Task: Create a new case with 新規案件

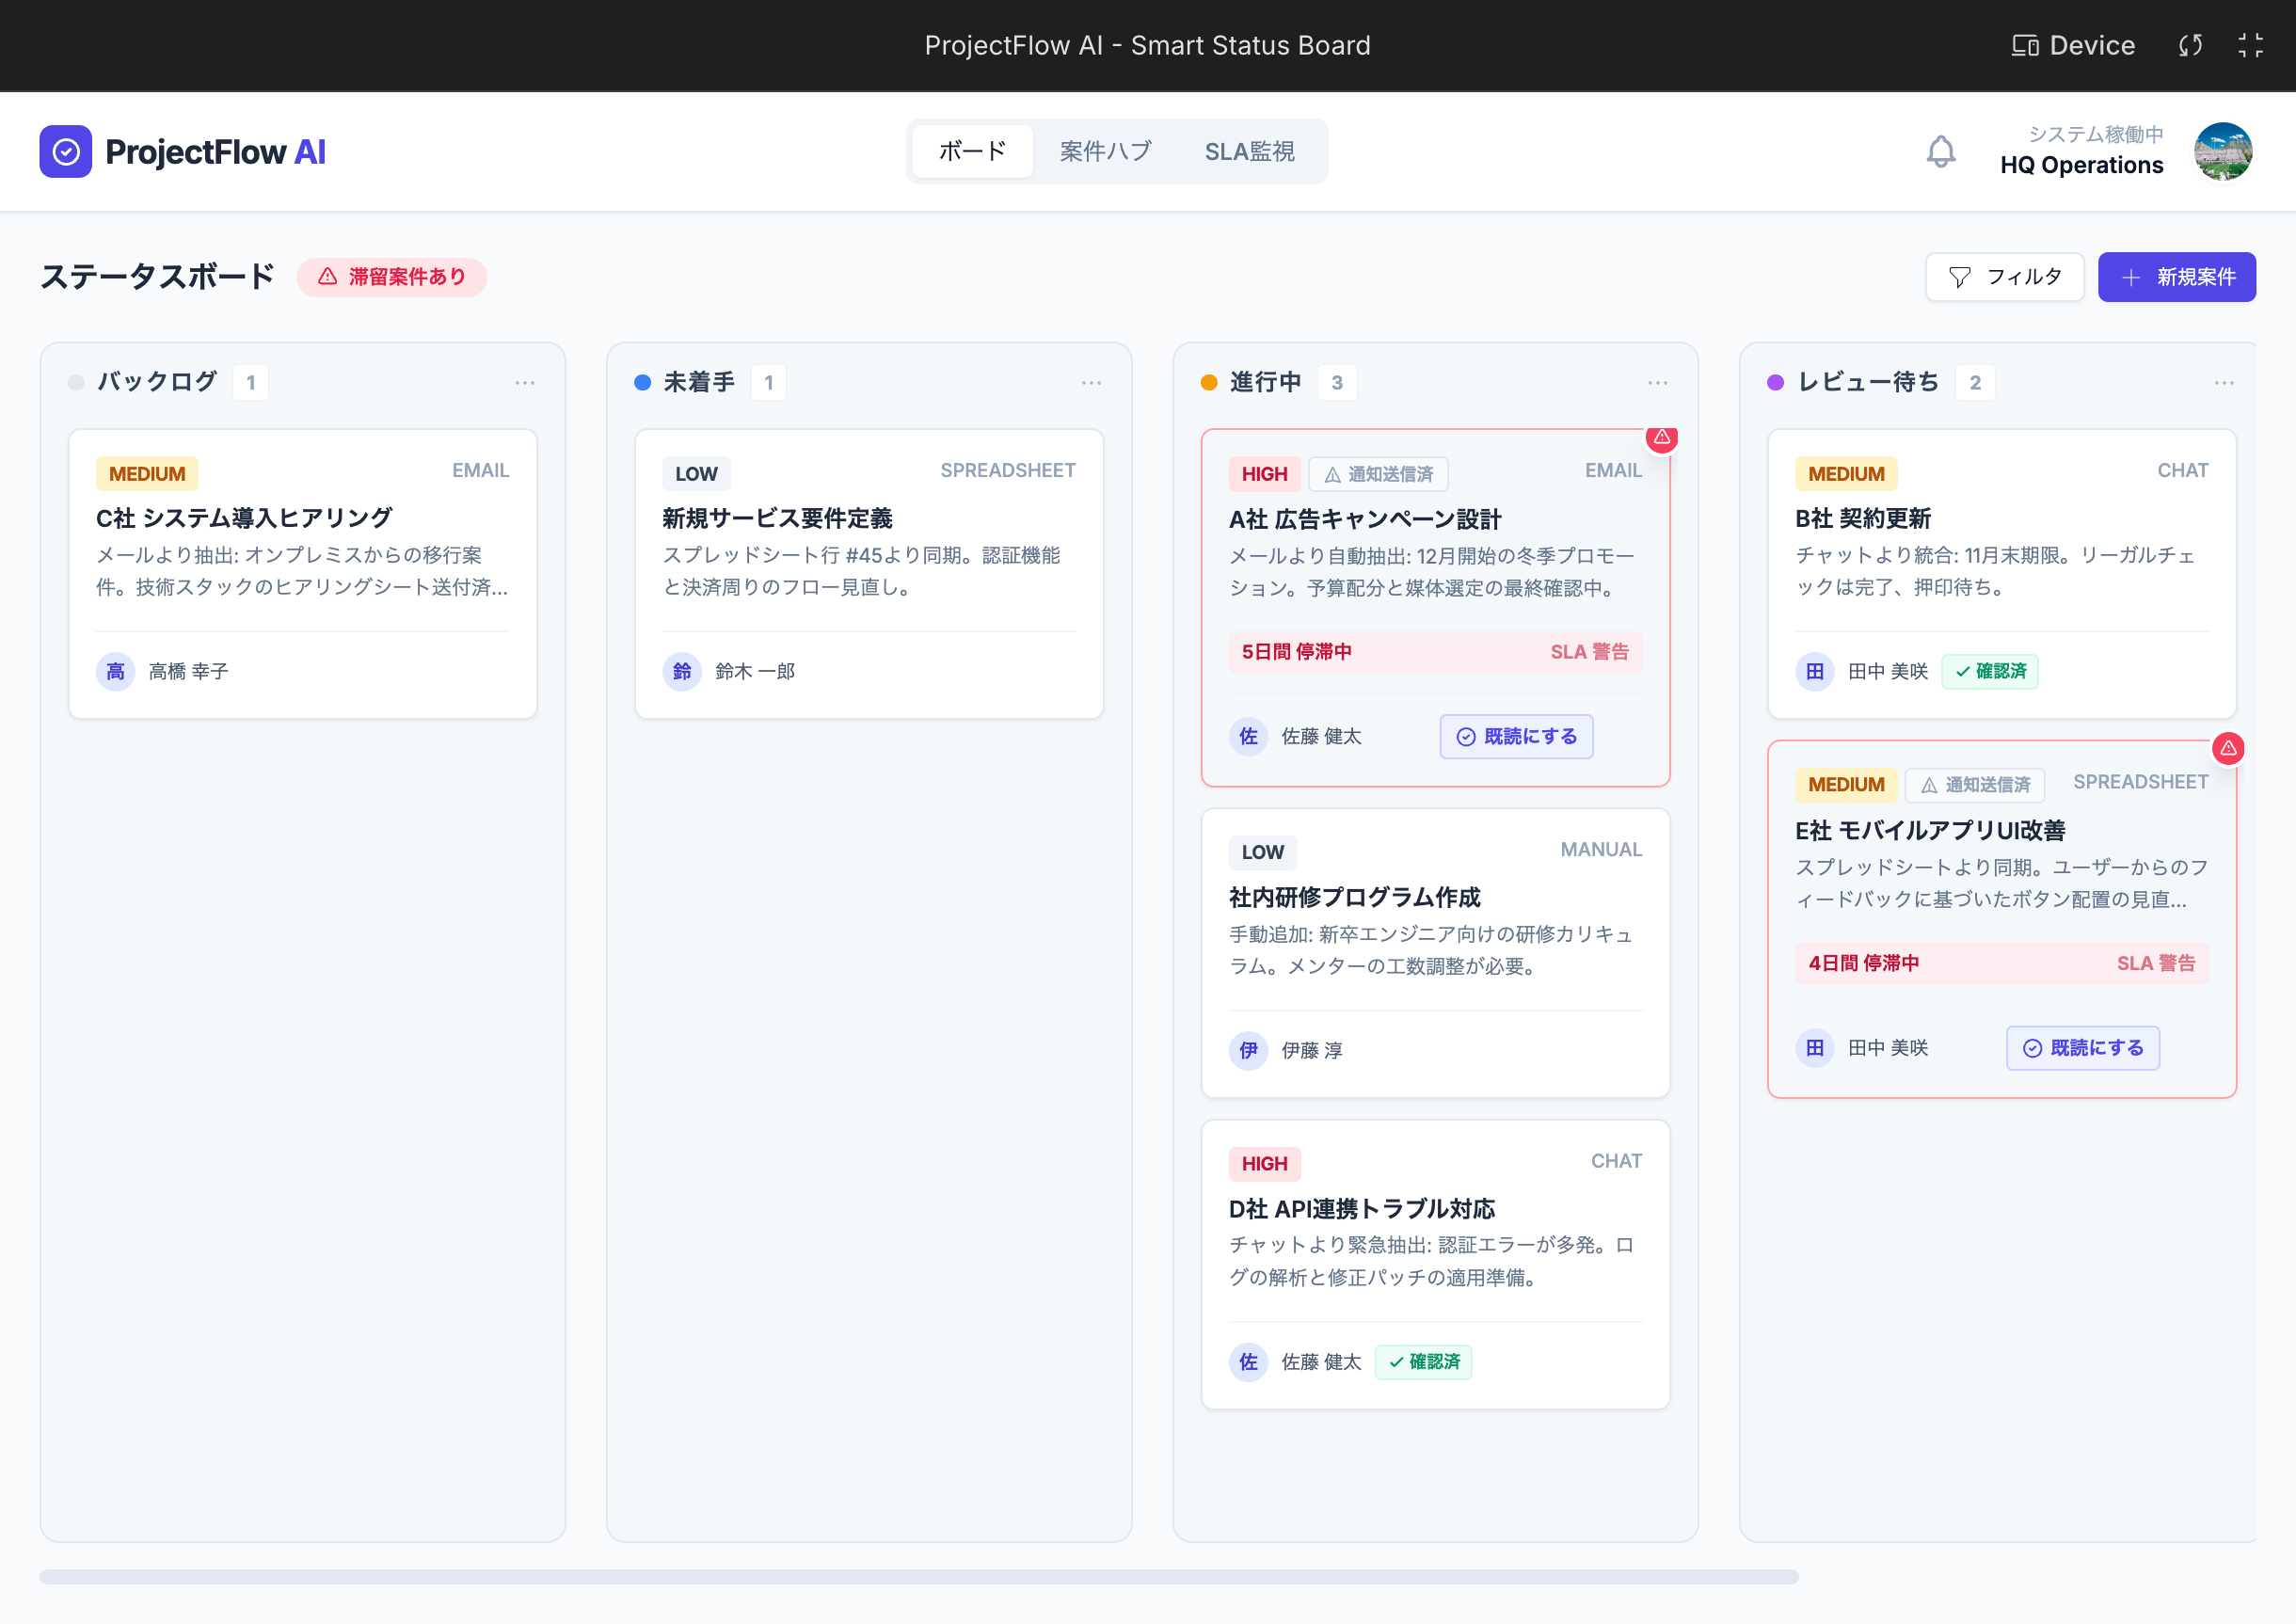Action: click(x=2176, y=277)
